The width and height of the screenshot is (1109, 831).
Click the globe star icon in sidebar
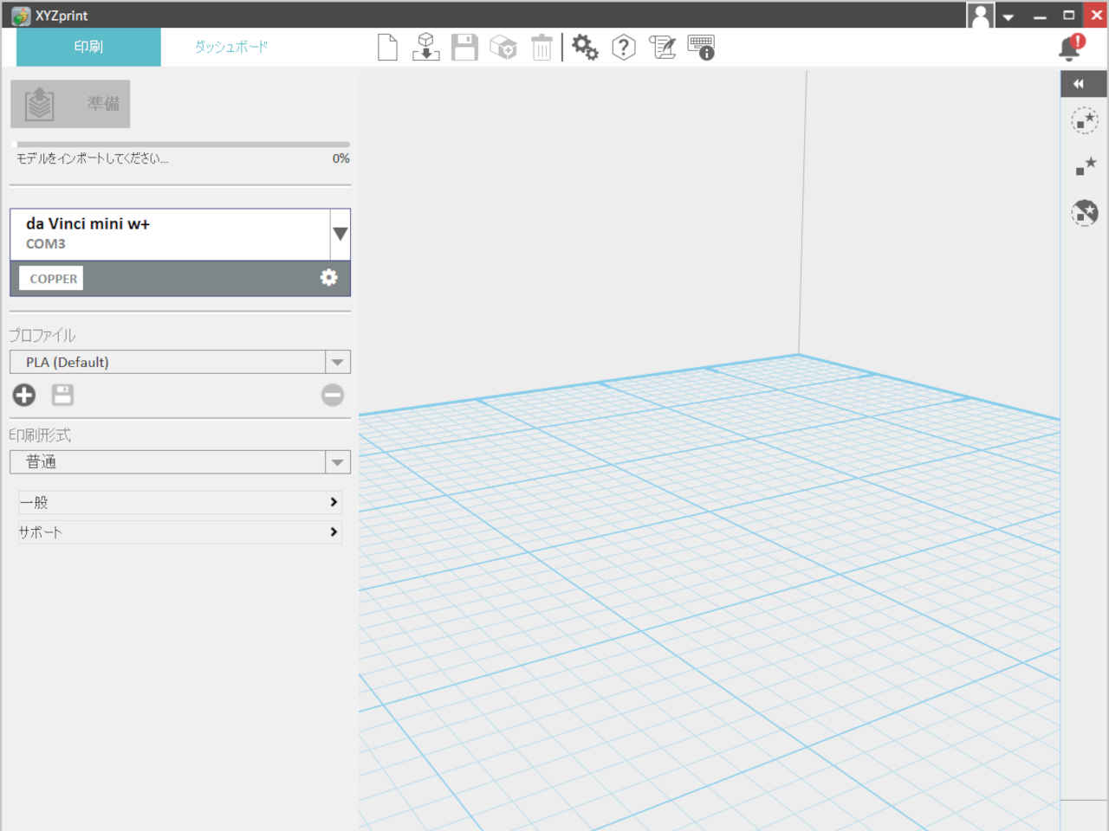1085,212
